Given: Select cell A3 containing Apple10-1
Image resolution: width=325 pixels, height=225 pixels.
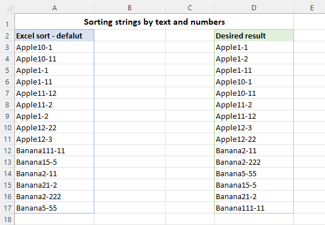Looking at the screenshot, I should 54,47.
